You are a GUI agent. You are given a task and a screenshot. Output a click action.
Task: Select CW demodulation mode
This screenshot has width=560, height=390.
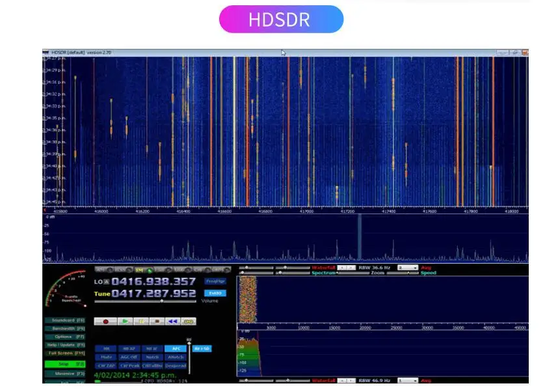click(202, 270)
